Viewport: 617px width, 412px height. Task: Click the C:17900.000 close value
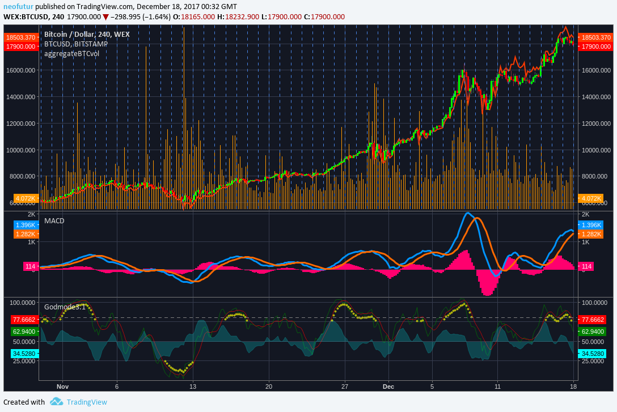pos(324,17)
